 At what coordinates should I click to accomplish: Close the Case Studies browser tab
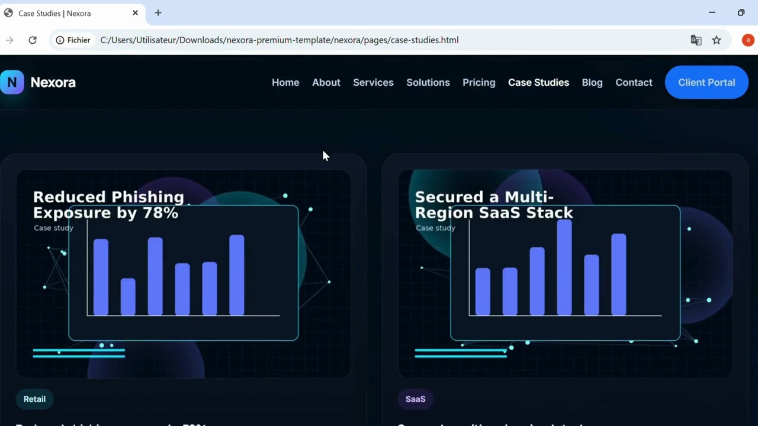[135, 12]
